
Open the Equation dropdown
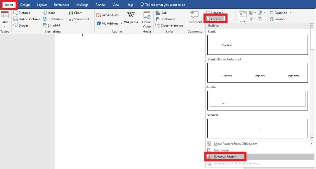pos(280,13)
